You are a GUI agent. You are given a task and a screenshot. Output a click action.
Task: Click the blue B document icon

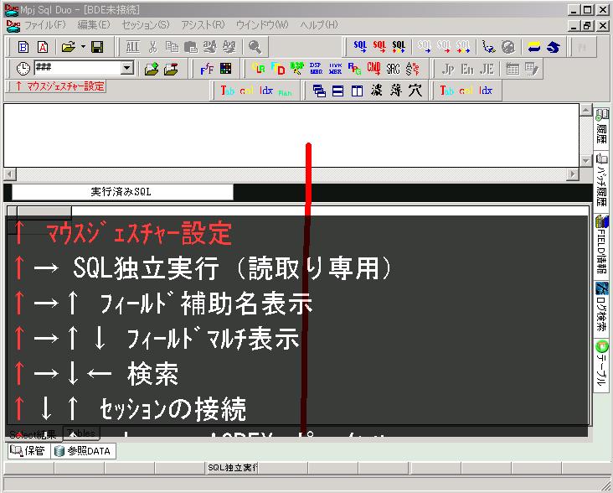[23, 47]
